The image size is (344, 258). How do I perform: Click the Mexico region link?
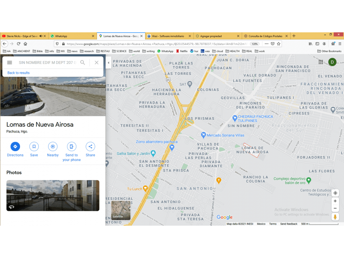(261, 224)
